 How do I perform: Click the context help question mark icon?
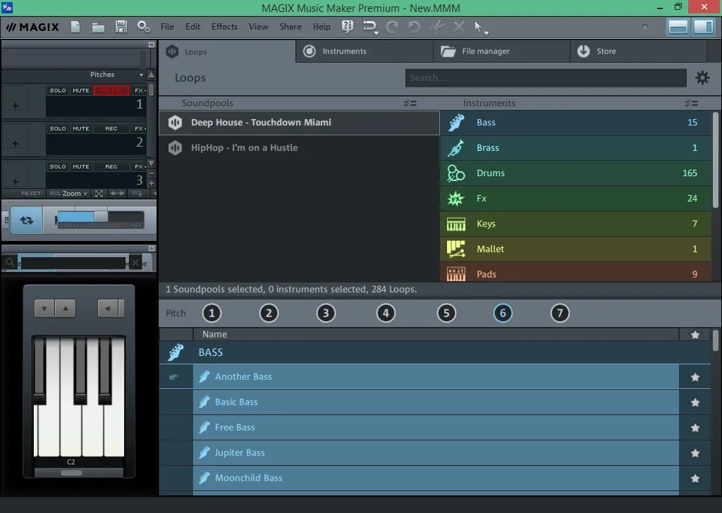coord(348,27)
